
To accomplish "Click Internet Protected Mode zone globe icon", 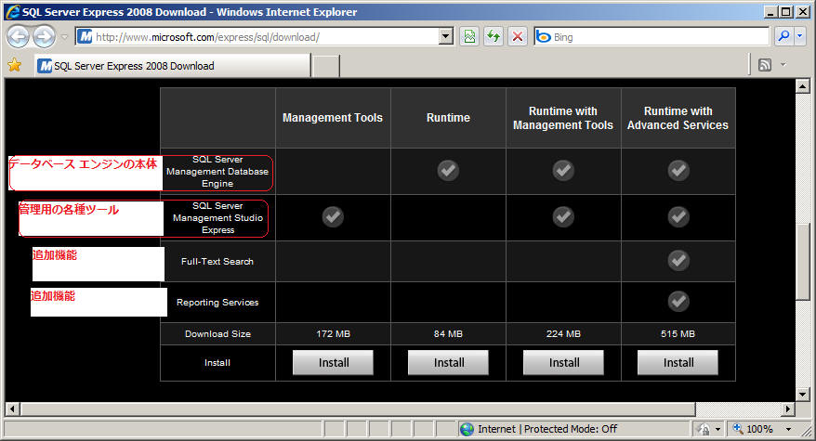I will tap(467, 429).
